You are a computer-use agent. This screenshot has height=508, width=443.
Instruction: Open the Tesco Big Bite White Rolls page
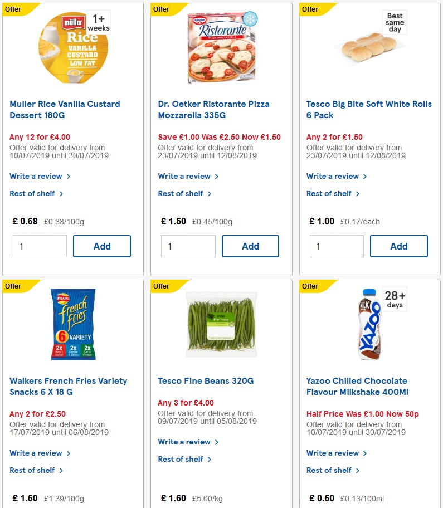point(368,110)
